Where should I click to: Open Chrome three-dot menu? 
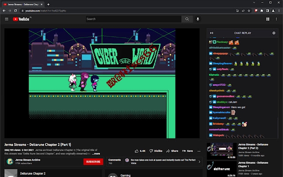pyautogui.click(x=279, y=11)
